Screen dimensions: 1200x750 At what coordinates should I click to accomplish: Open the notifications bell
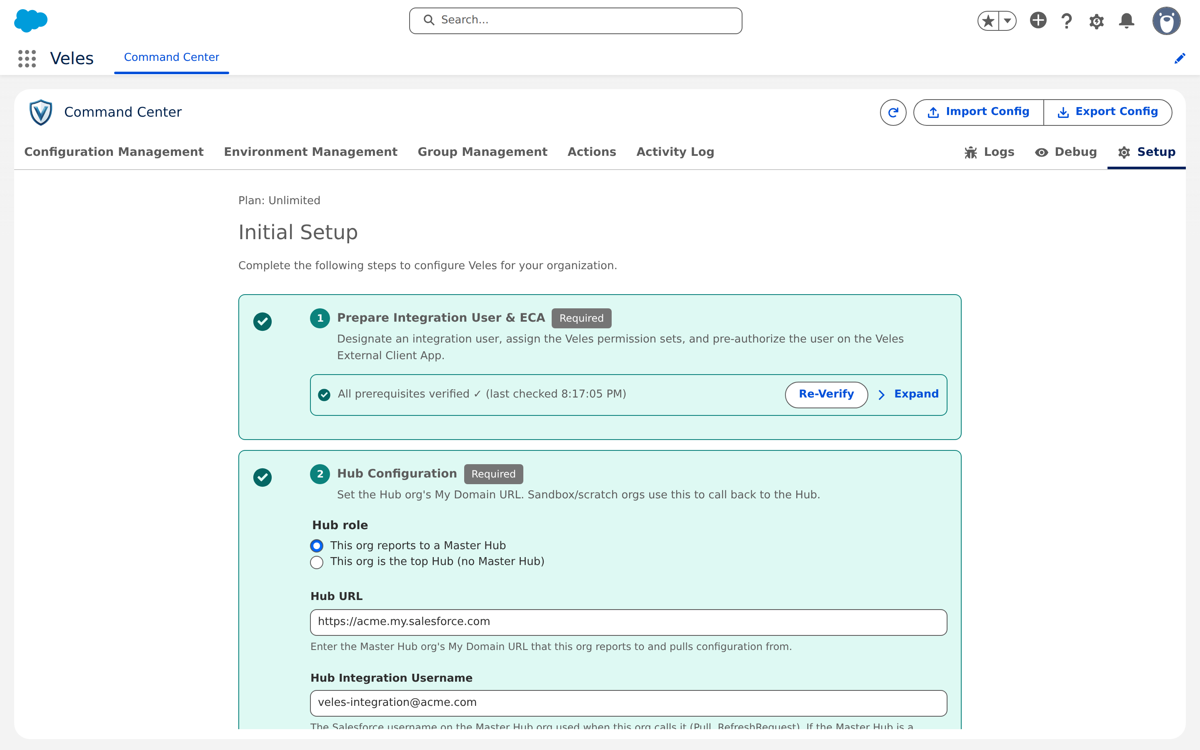(x=1126, y=21)
